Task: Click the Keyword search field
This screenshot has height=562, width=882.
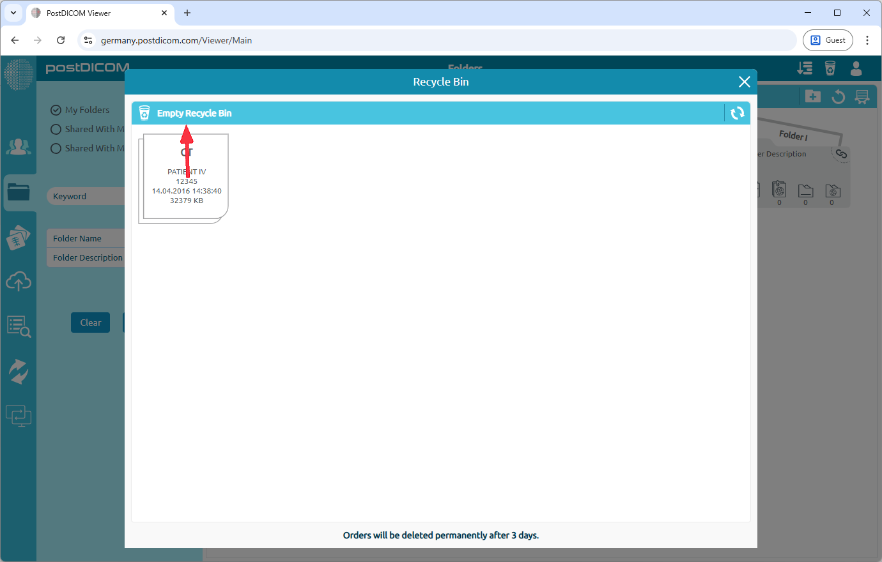Action: pos(86,196)
